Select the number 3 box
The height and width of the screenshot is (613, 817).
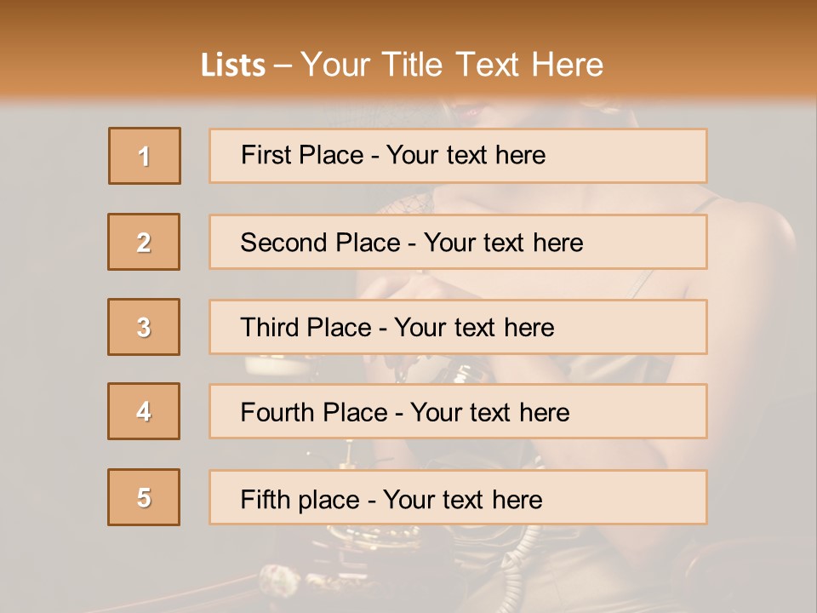pos(144,327)
